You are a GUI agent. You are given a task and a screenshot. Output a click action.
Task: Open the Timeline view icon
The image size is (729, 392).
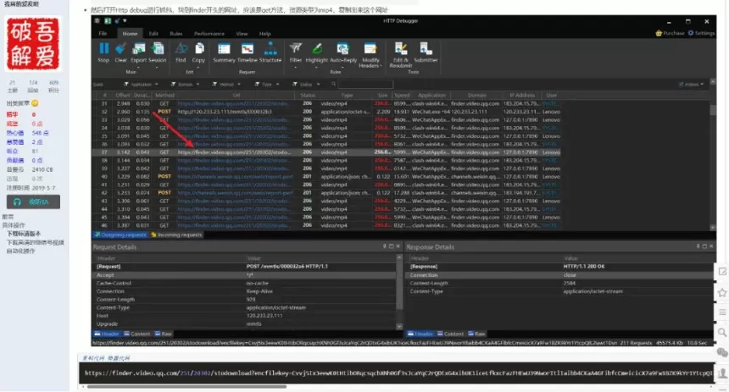pos(247,49)
